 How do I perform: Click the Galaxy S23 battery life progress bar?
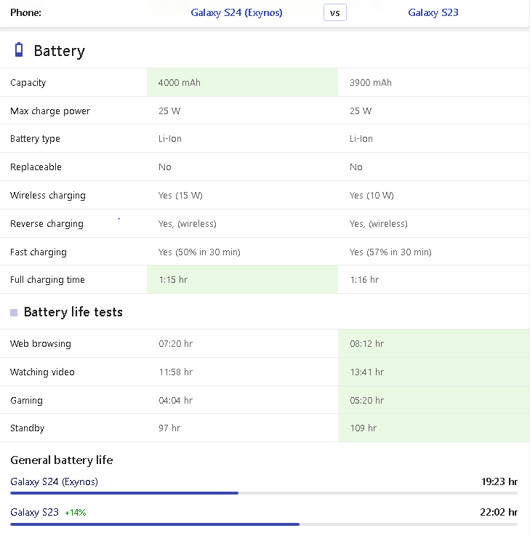click(264, 524)
